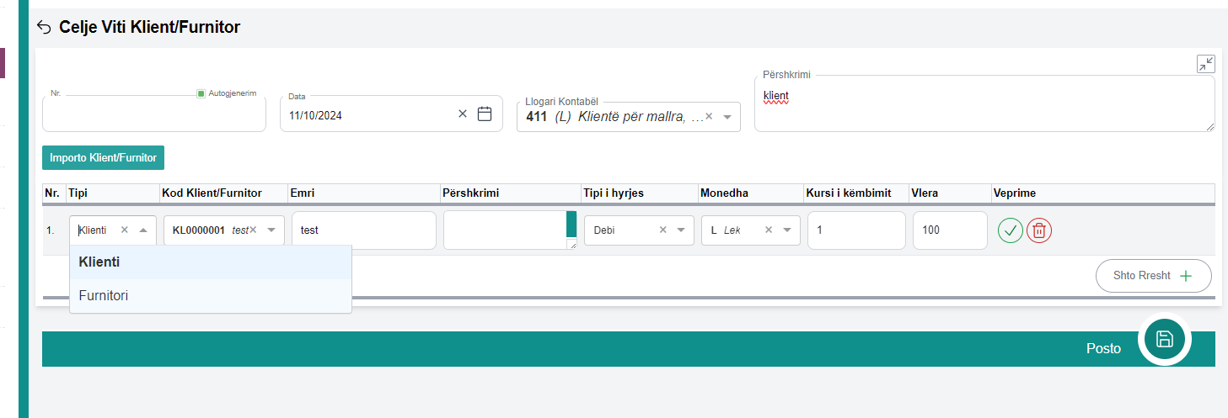
Task: Open the Kod Klient/Furnitor dropdown
Action: pyautogui.click(x=271, y=230)
